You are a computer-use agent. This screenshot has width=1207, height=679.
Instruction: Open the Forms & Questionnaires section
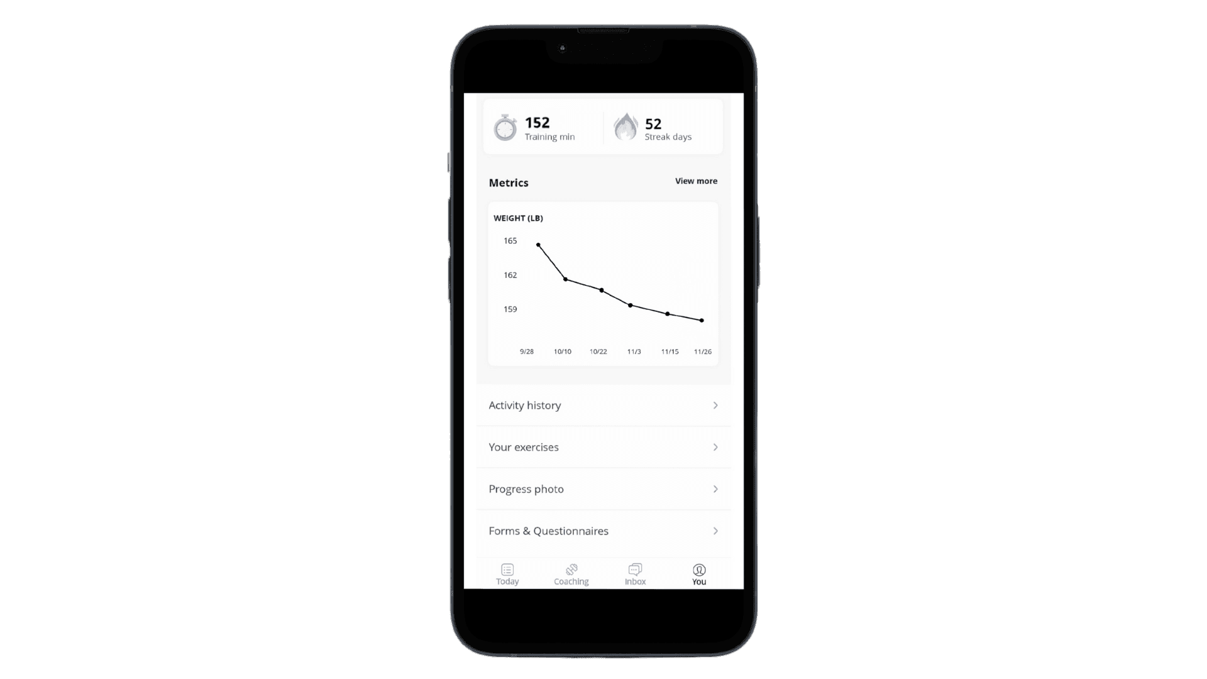tap(603, 531)
